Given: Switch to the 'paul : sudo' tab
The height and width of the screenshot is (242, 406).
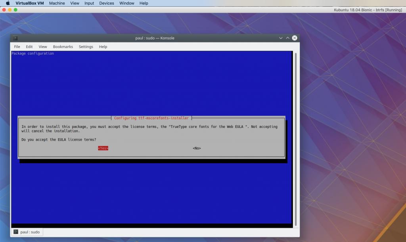Looking at the screenshot, I should coord(27,232).
